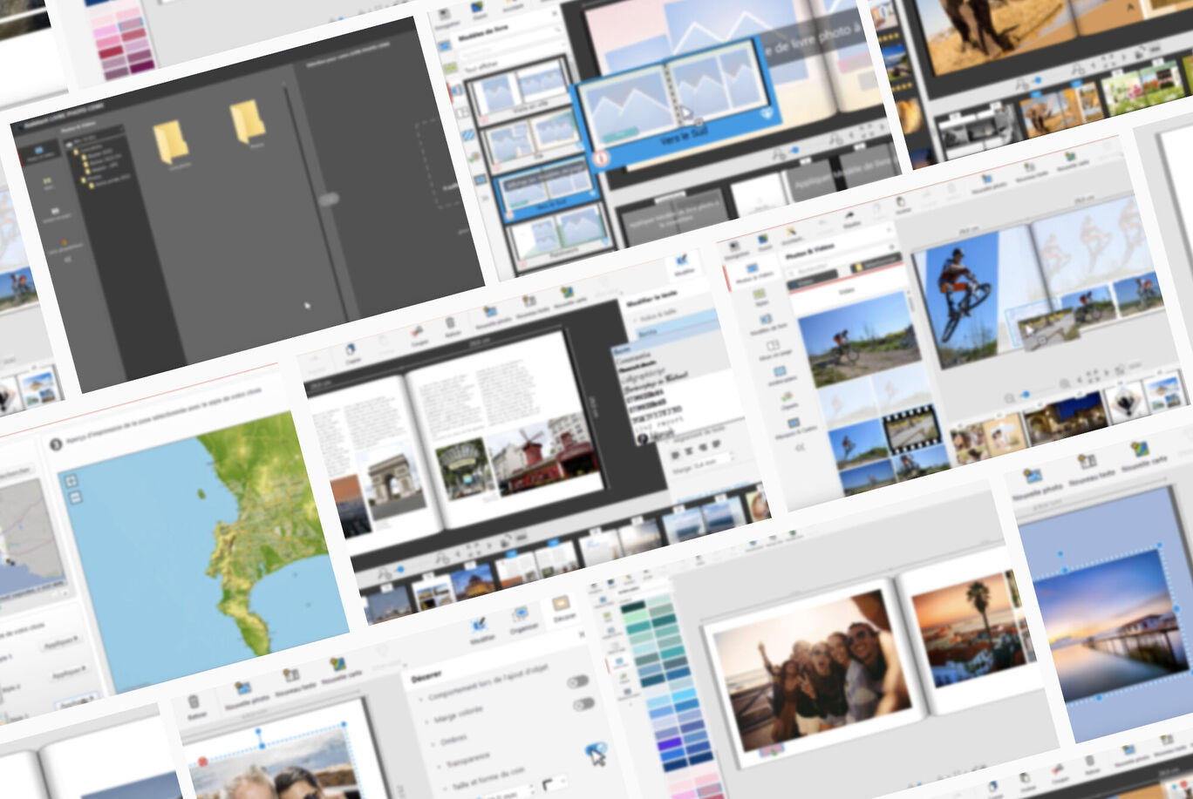Click the Retirer trash icon above the selfie photo

point(194,704)
